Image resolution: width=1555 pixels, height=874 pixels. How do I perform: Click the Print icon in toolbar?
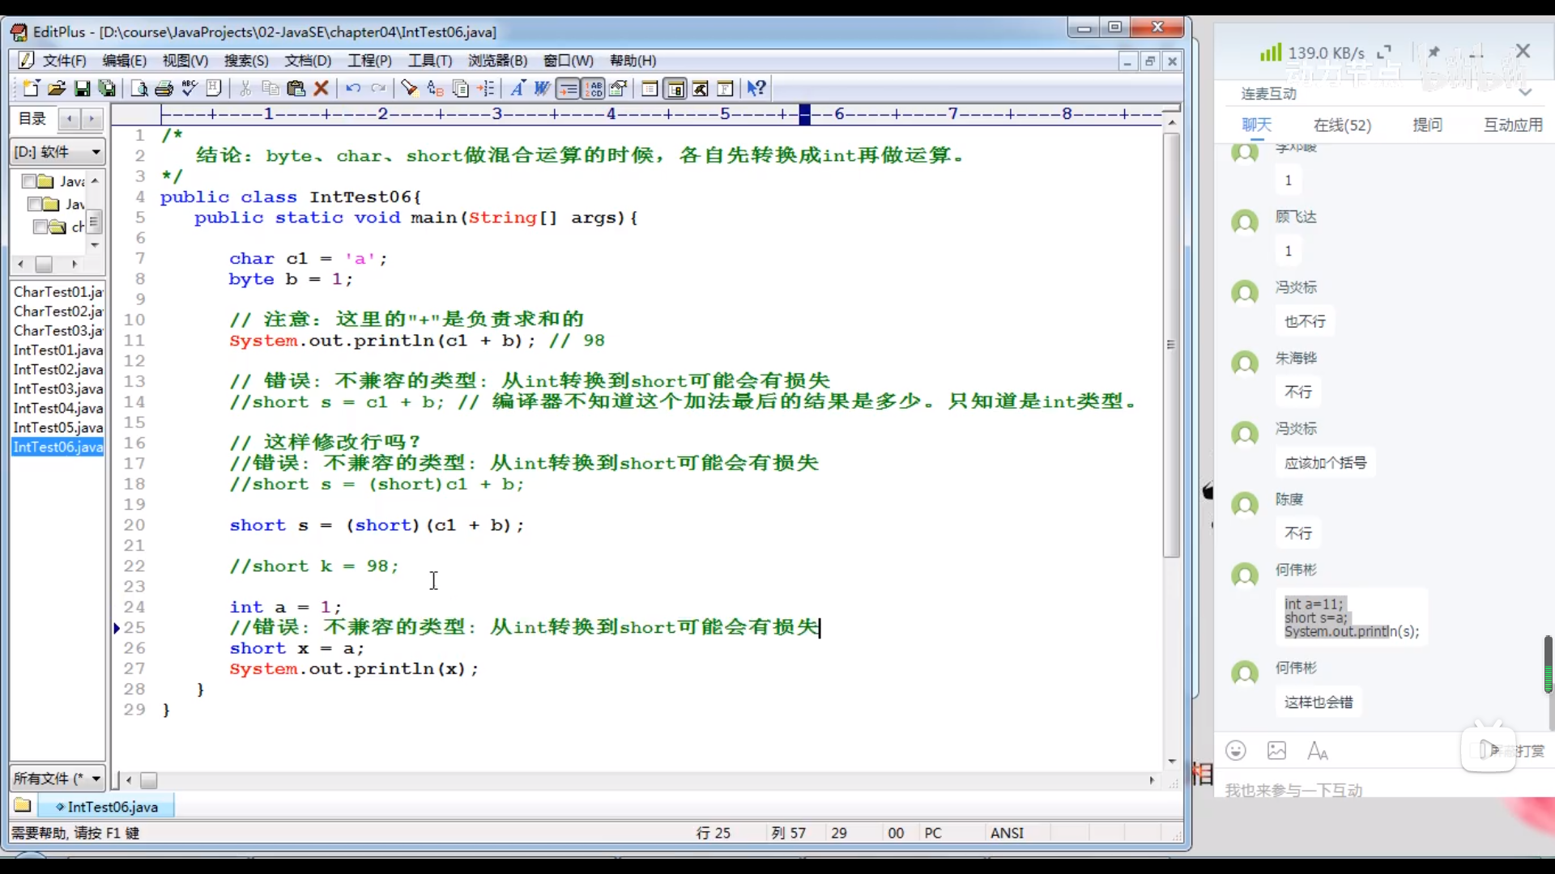(164, 88)
